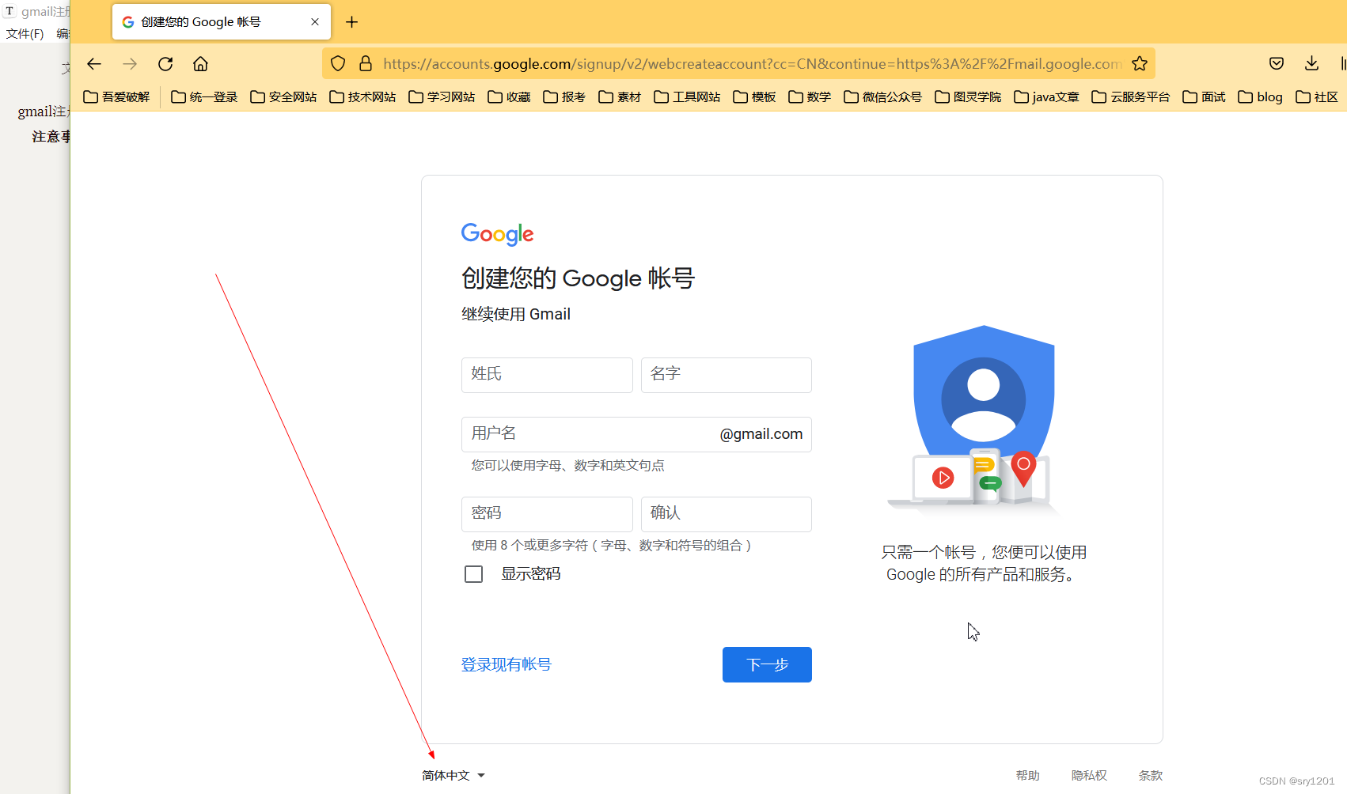Open the 吾爱破解 bookmark folder

[117, 96]
